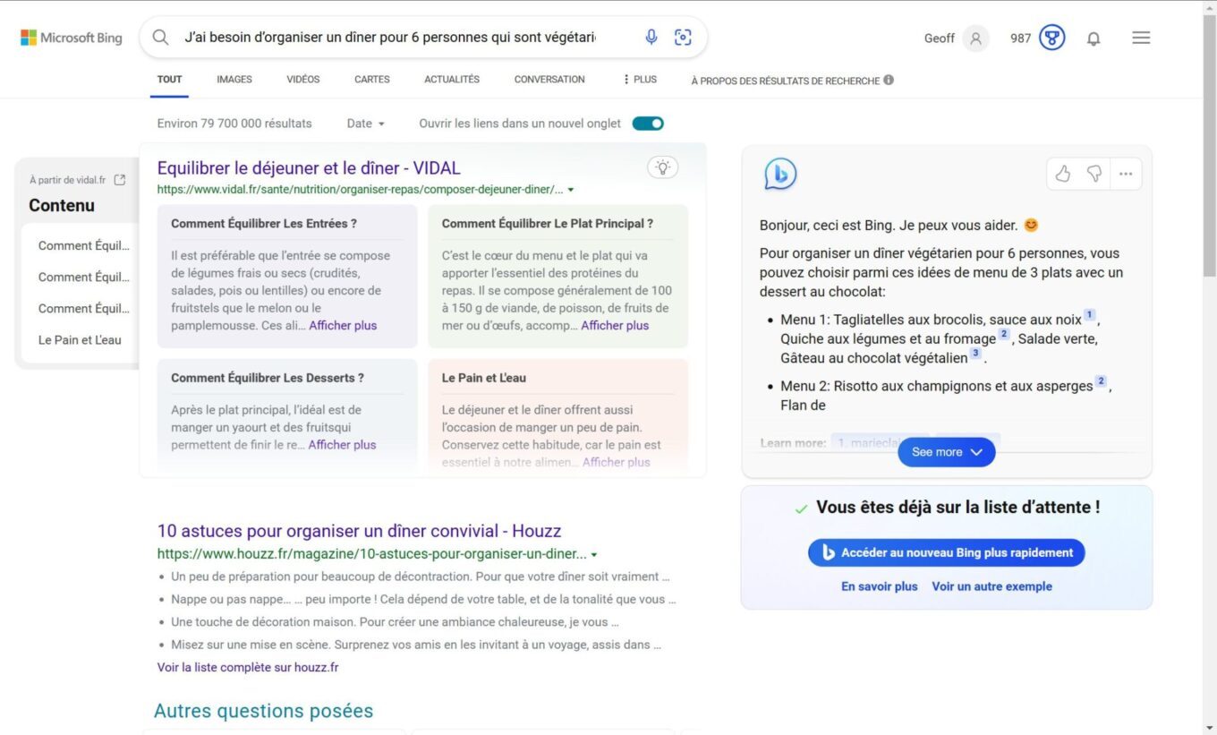Show more of Le Pain et L'eau card
Viewport: 1217px width, 735px height.
(x=617, y=463)
